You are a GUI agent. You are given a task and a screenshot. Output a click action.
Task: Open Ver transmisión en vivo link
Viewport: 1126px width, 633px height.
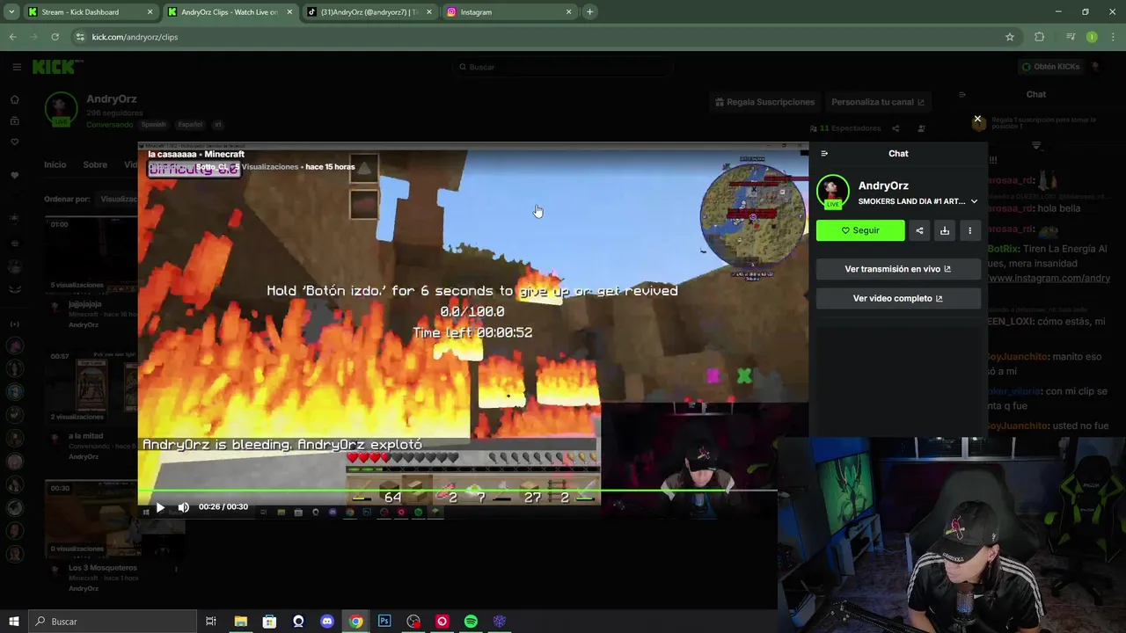coord(898,269)
